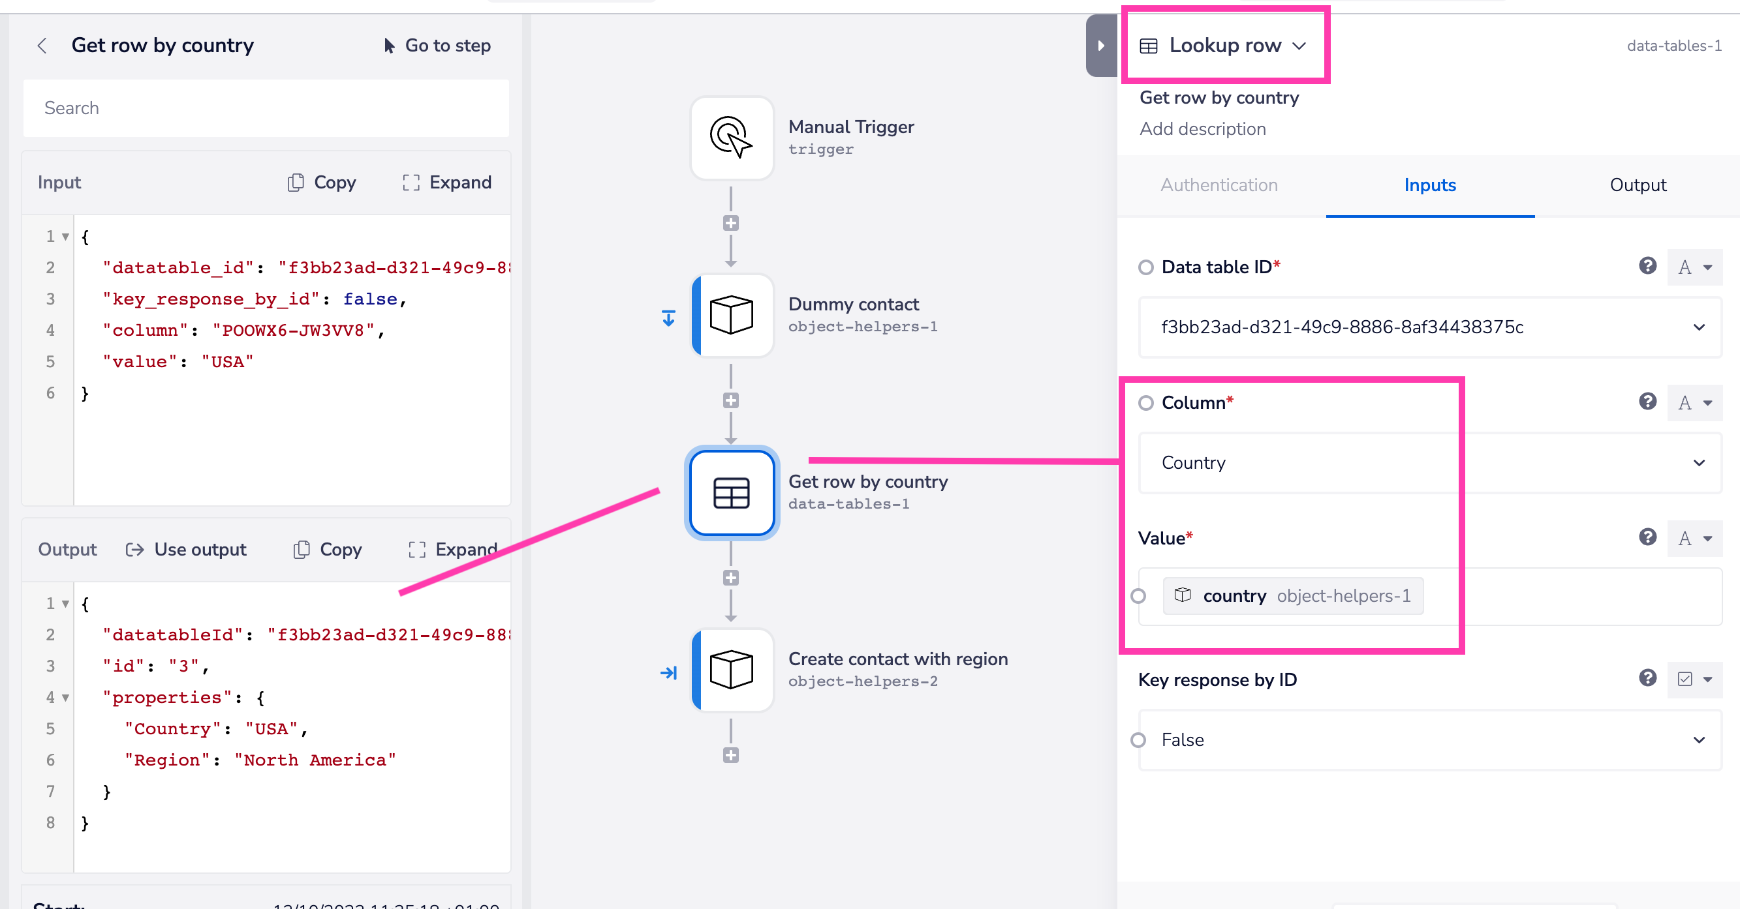Toggle the Data table ID radio circle
Screen dimensions: 1740x909
point(1145,267)
